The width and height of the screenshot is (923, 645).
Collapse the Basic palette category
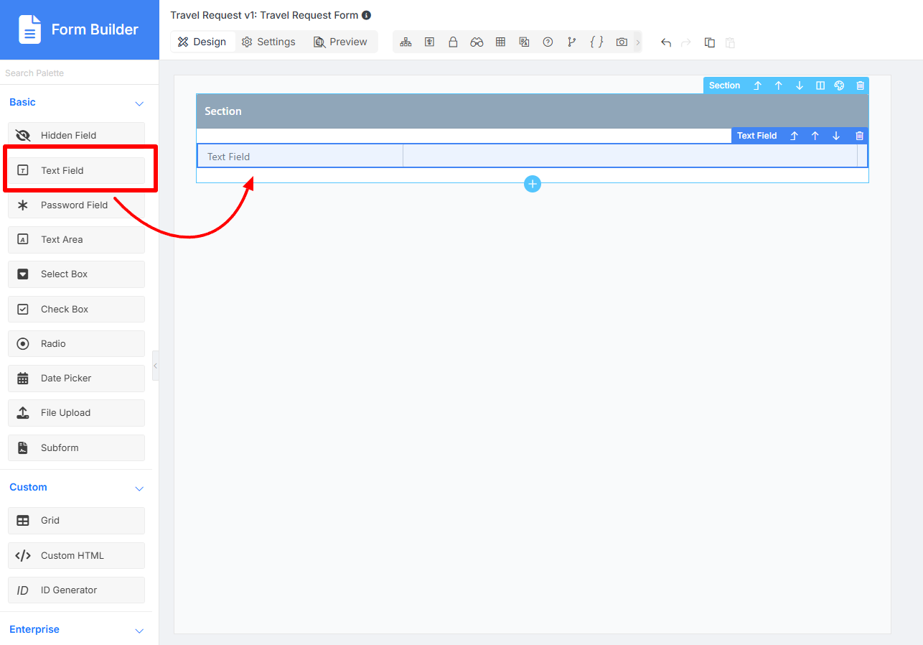point(139,103)
